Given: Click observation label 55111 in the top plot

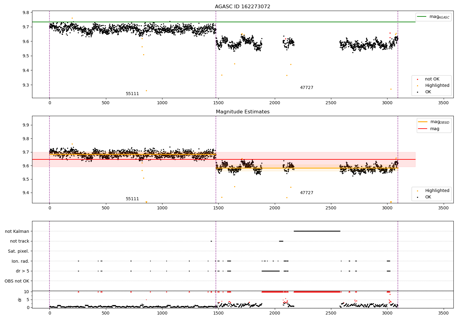Looking at the screenshot, I should [132, 94].
